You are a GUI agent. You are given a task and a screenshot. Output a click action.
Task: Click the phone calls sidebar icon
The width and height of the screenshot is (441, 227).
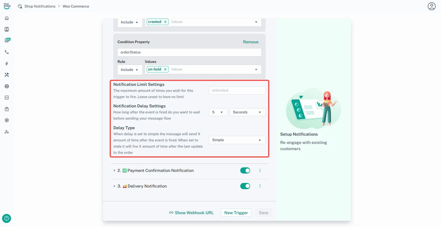click(x=7, y=52)
